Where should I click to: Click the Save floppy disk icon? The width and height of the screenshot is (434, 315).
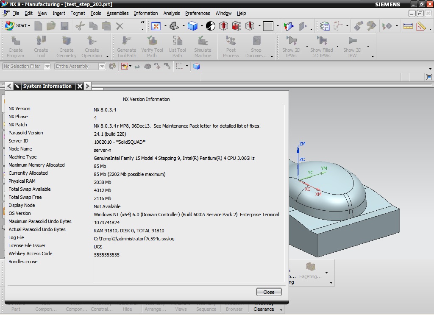point(64,26)
